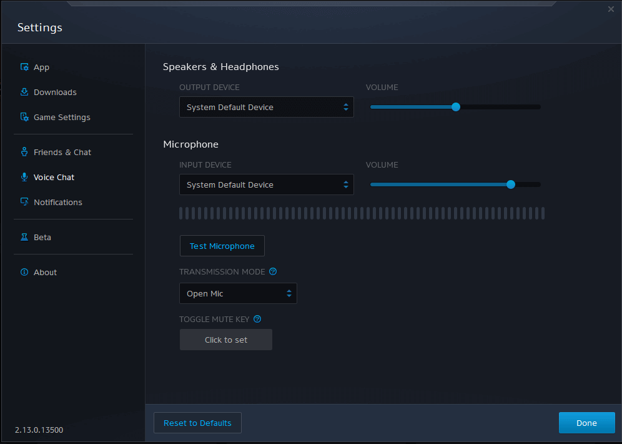The height and width of the screenshot is (444, 622).
Task: Click the App settings icon in sidebar
Action: coord(24,68)
